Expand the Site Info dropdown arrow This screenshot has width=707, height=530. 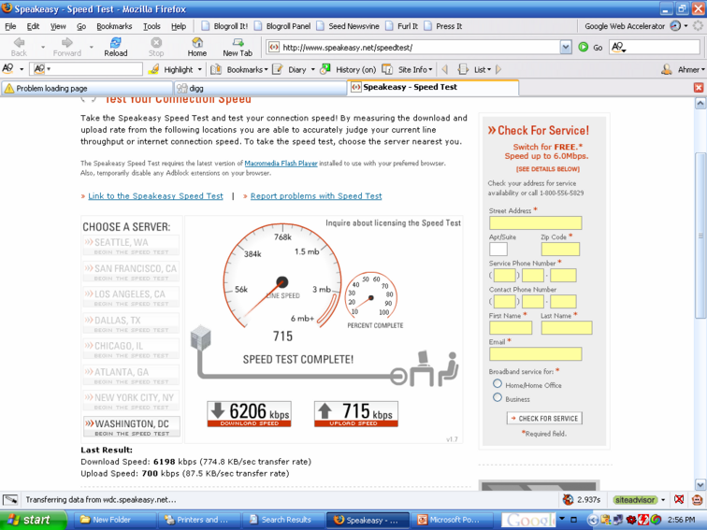pyautogui.click(x=430, y=70)
